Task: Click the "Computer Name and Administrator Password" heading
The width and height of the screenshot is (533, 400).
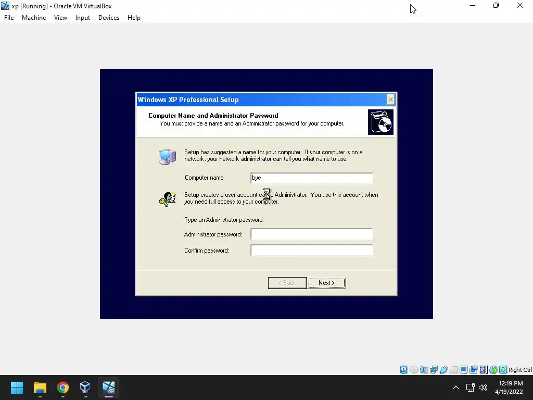Action: click(213, 116)
